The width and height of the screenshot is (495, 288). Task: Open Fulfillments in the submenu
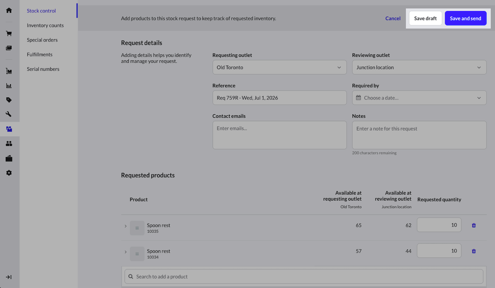[x=40, y=55]
